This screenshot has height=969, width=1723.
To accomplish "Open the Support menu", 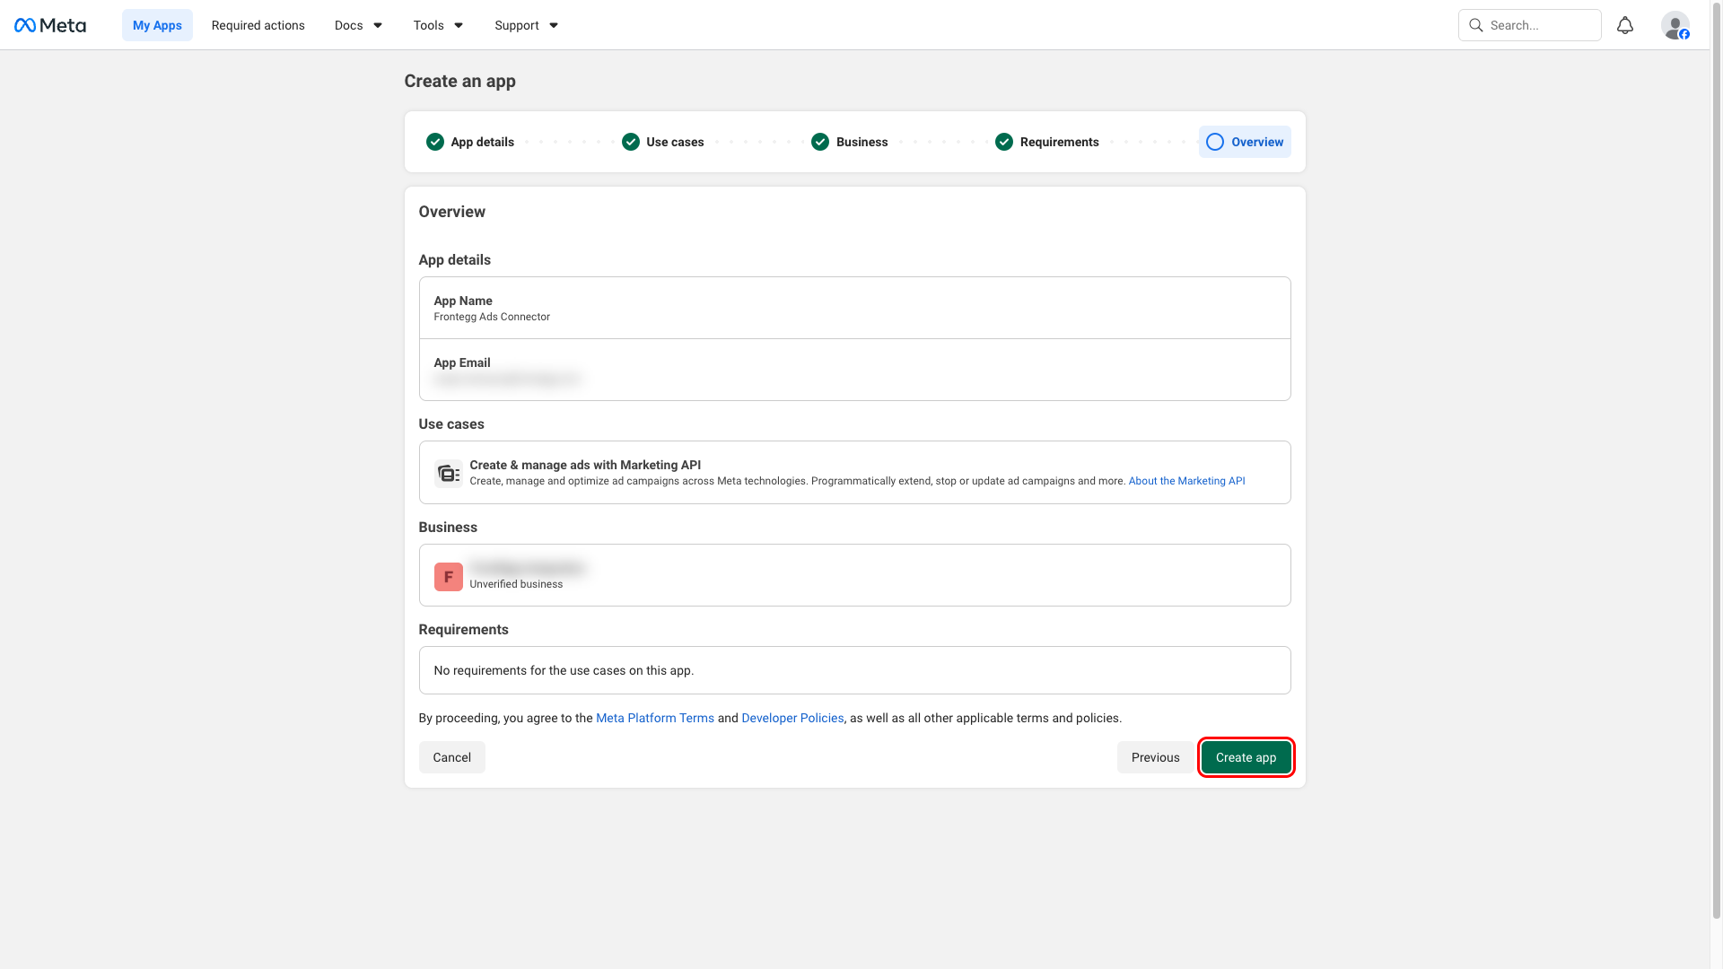I will [526, 25].
